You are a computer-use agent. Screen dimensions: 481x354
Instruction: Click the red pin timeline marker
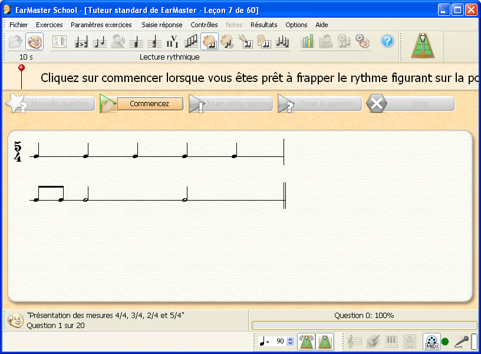click(x=21, y=76)
